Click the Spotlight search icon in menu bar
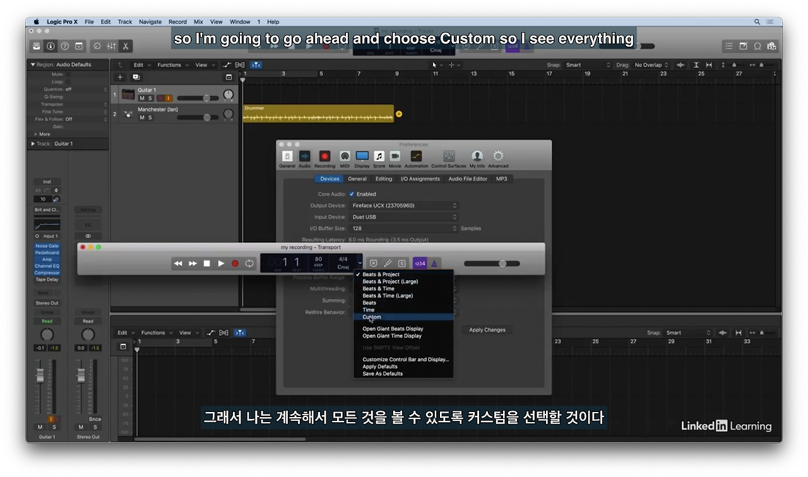The width and height of the screenshot is (808, 477). [757, 22]
